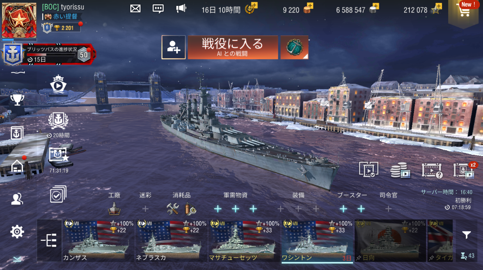
Task: Start battle with 戦役に入る button
Action: (233, 48)
